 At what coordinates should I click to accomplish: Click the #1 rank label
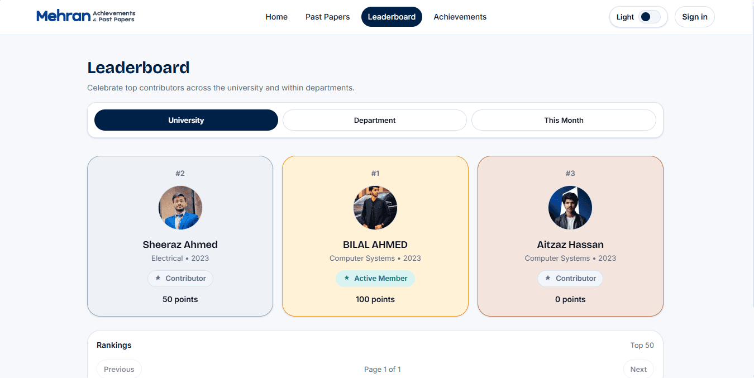(x=375, y=173)
